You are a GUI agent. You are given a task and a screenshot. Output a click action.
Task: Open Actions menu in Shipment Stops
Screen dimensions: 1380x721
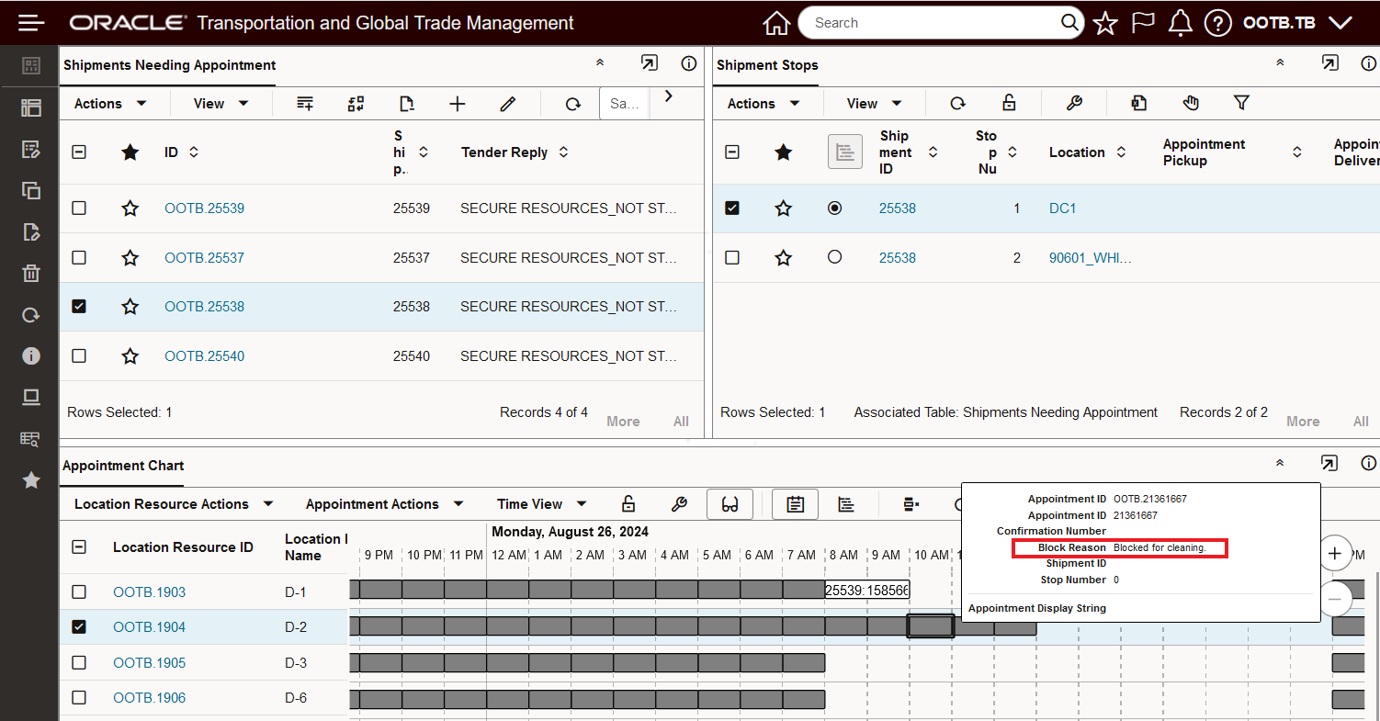pyautogui.click(x=764, y=104)
